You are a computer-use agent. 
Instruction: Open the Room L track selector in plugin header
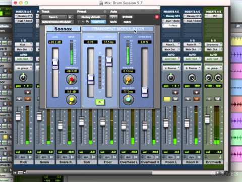pyautogui.click(x=54, y=17)
